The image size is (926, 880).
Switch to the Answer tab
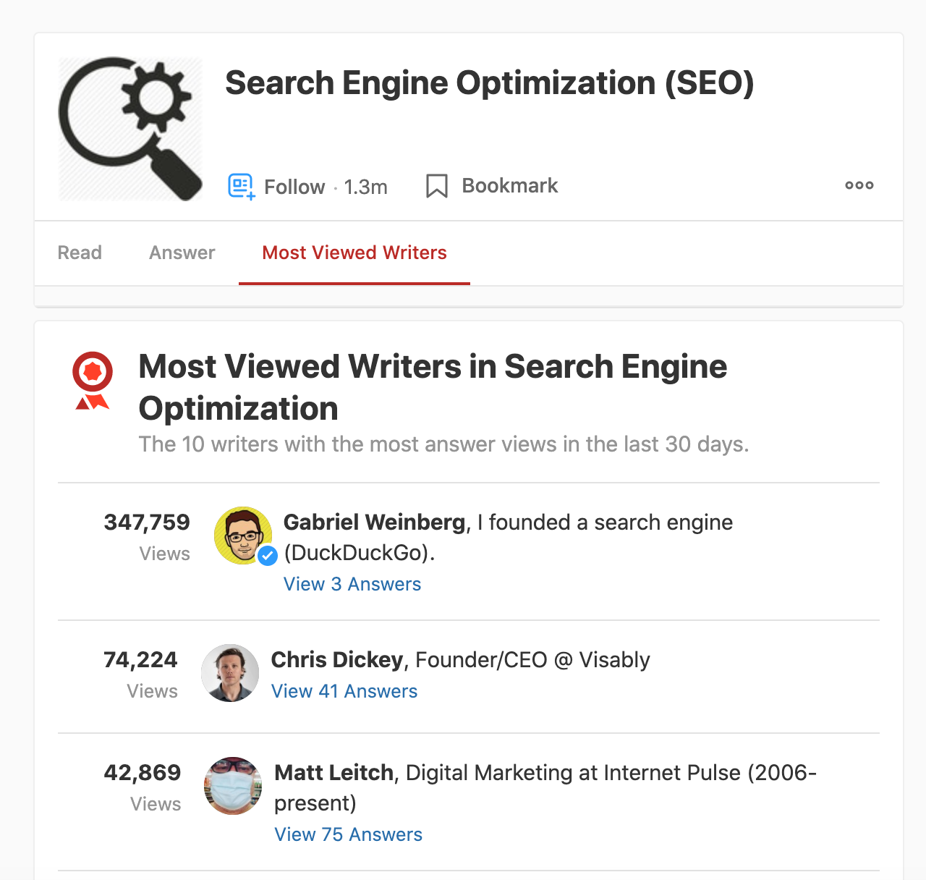point(182,253)
